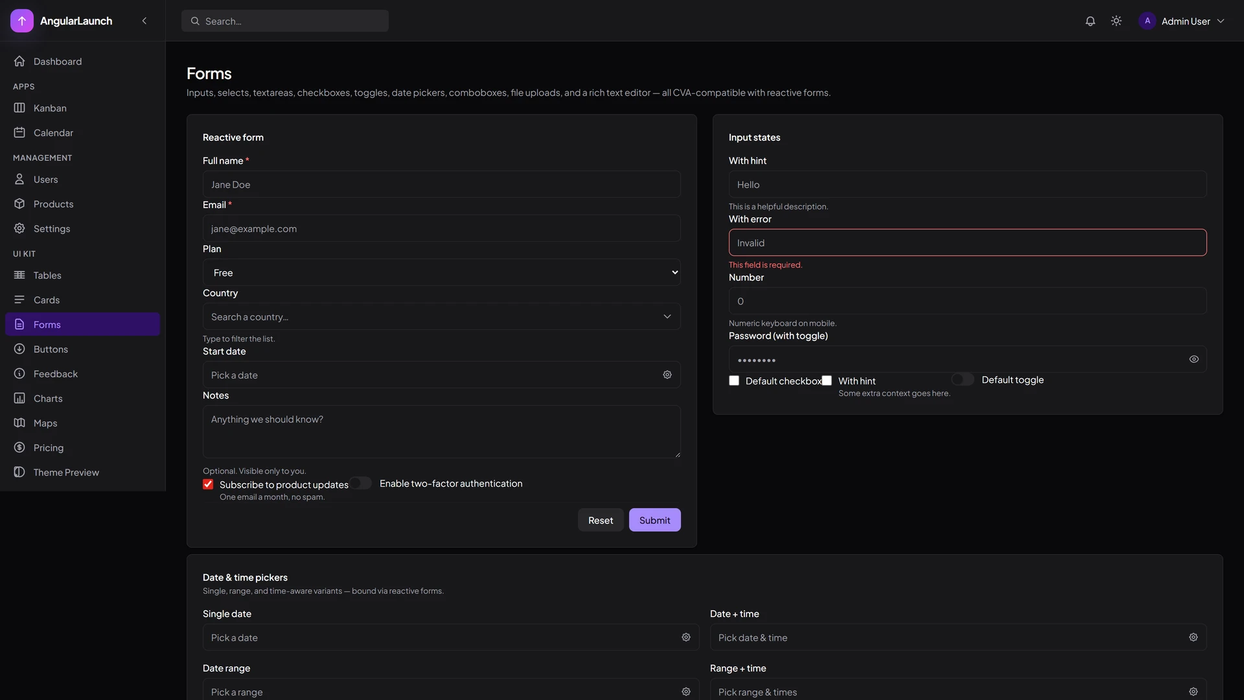
Task: Switch on the Default toggle
Action: click(963, 379)
